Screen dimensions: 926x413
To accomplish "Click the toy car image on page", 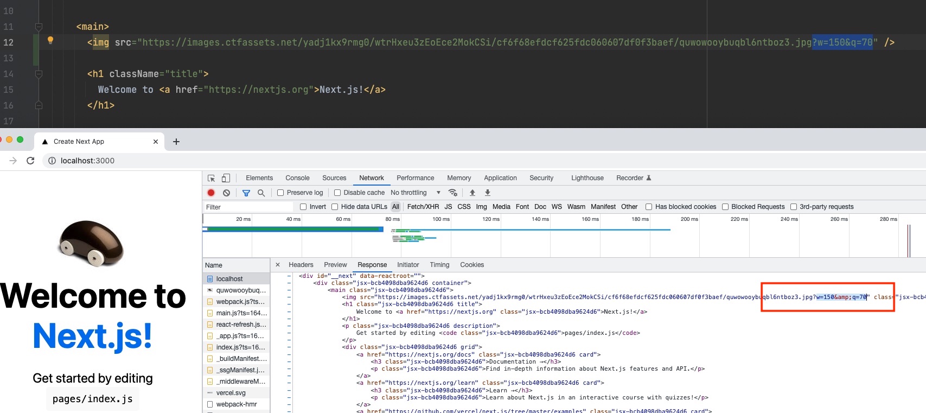I will pos(92,243).
